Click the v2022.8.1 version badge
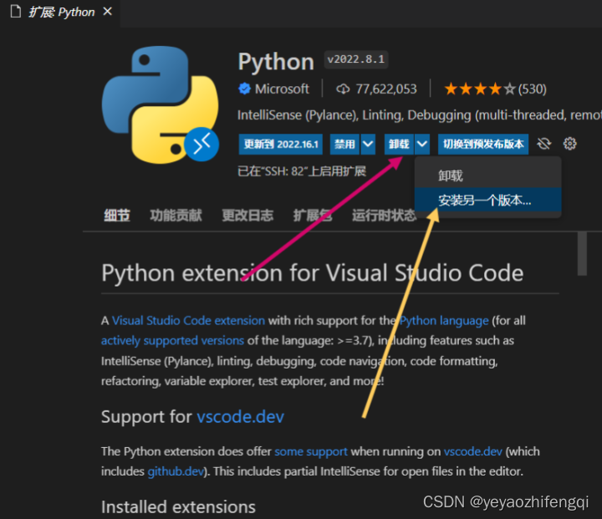Viewport: 602px width, 519px height. [356, 59]
